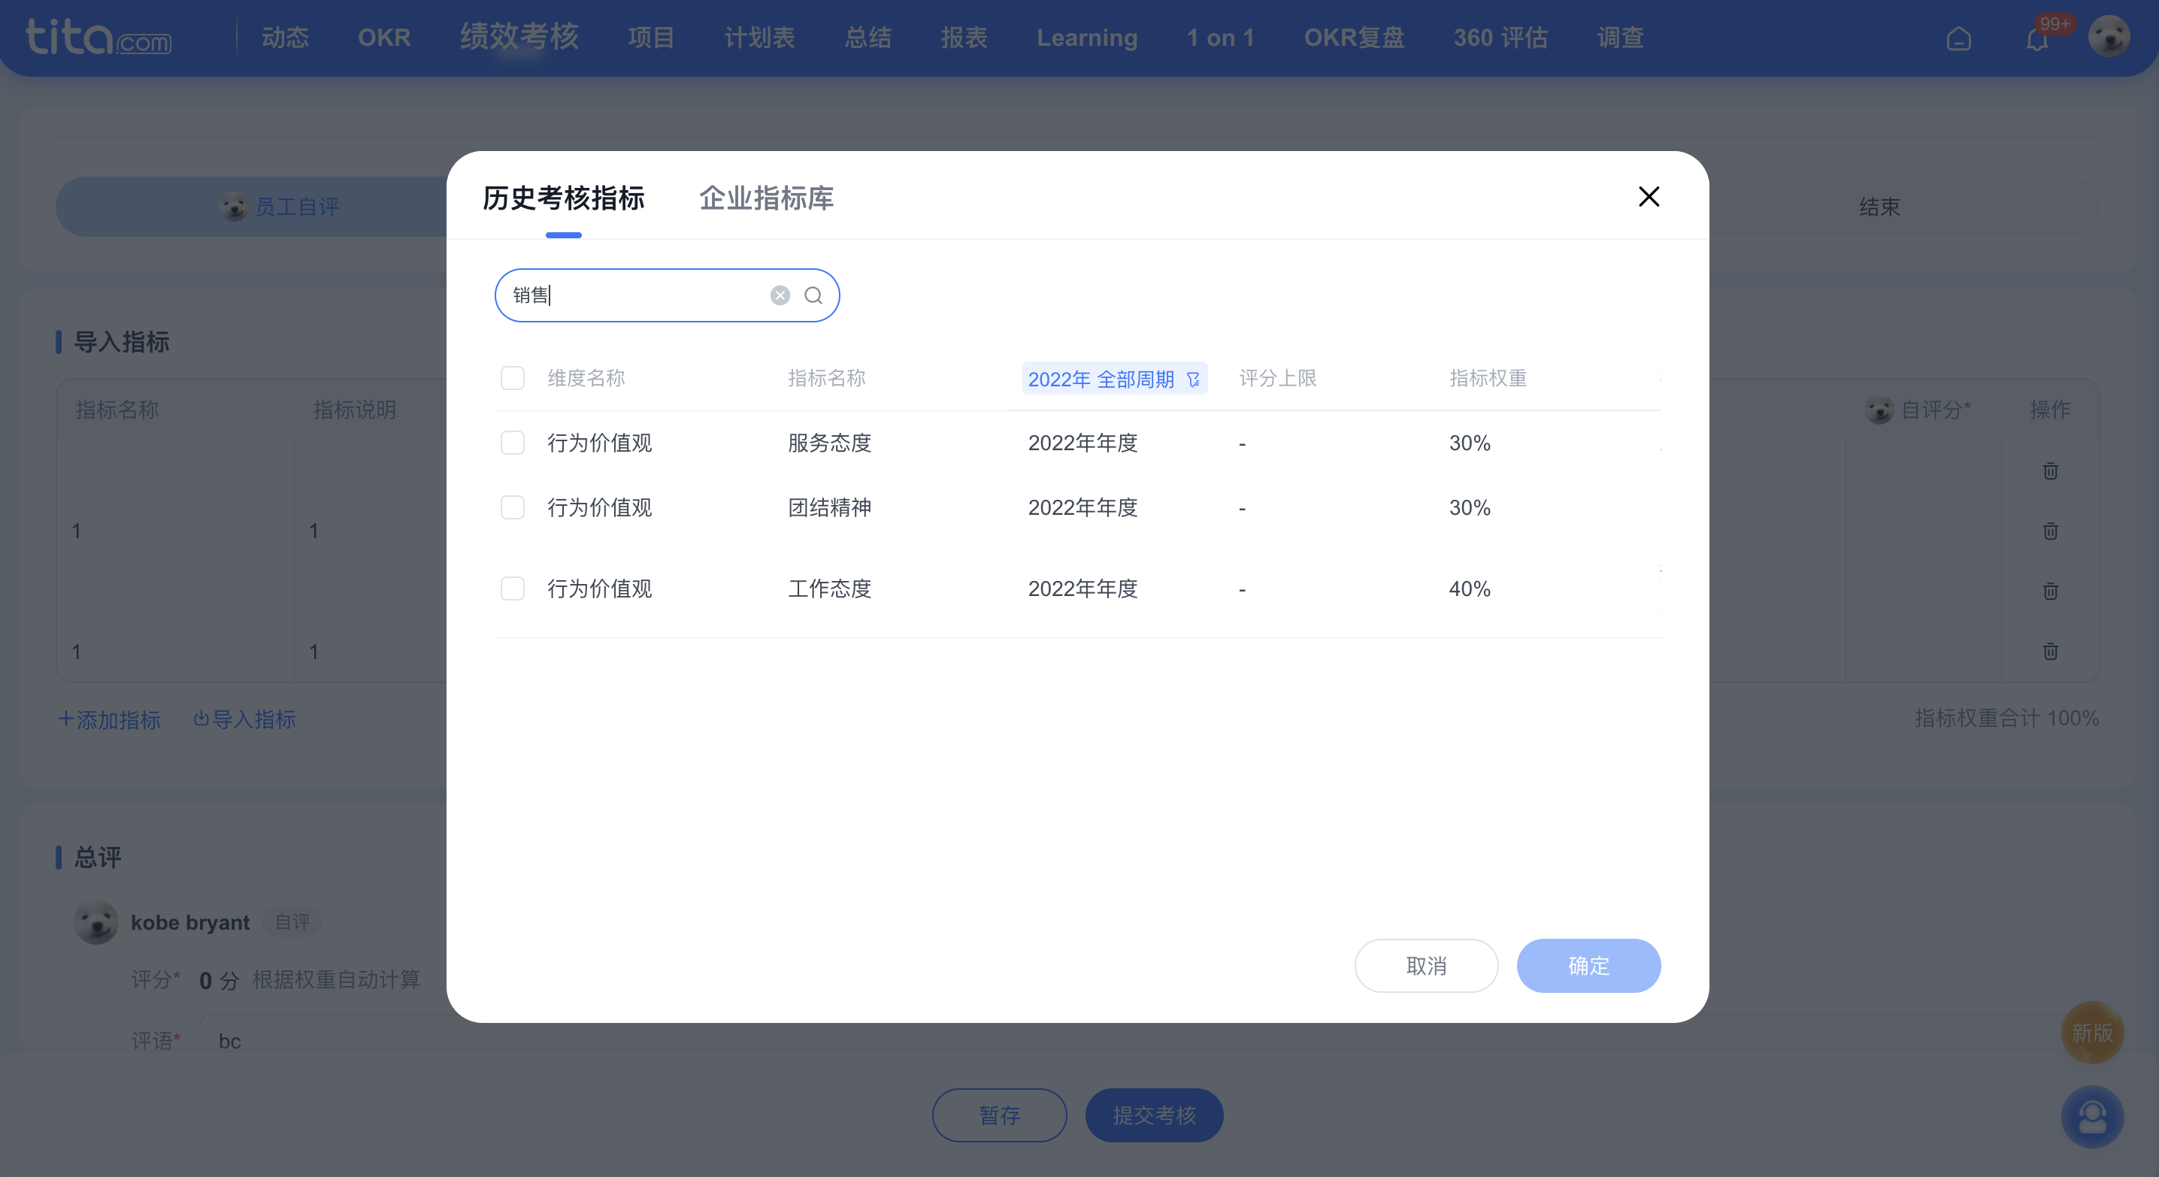Viewport: 2159px width, 1177px height.
Task: Click the 40% weight value
Action: click(1470, 589)
